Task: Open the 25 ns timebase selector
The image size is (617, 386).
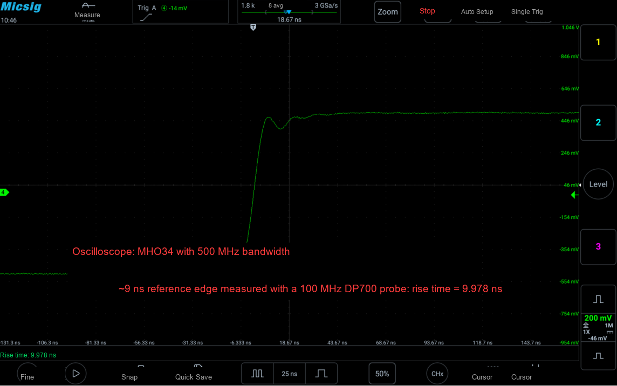Action: tap(289, 374)
